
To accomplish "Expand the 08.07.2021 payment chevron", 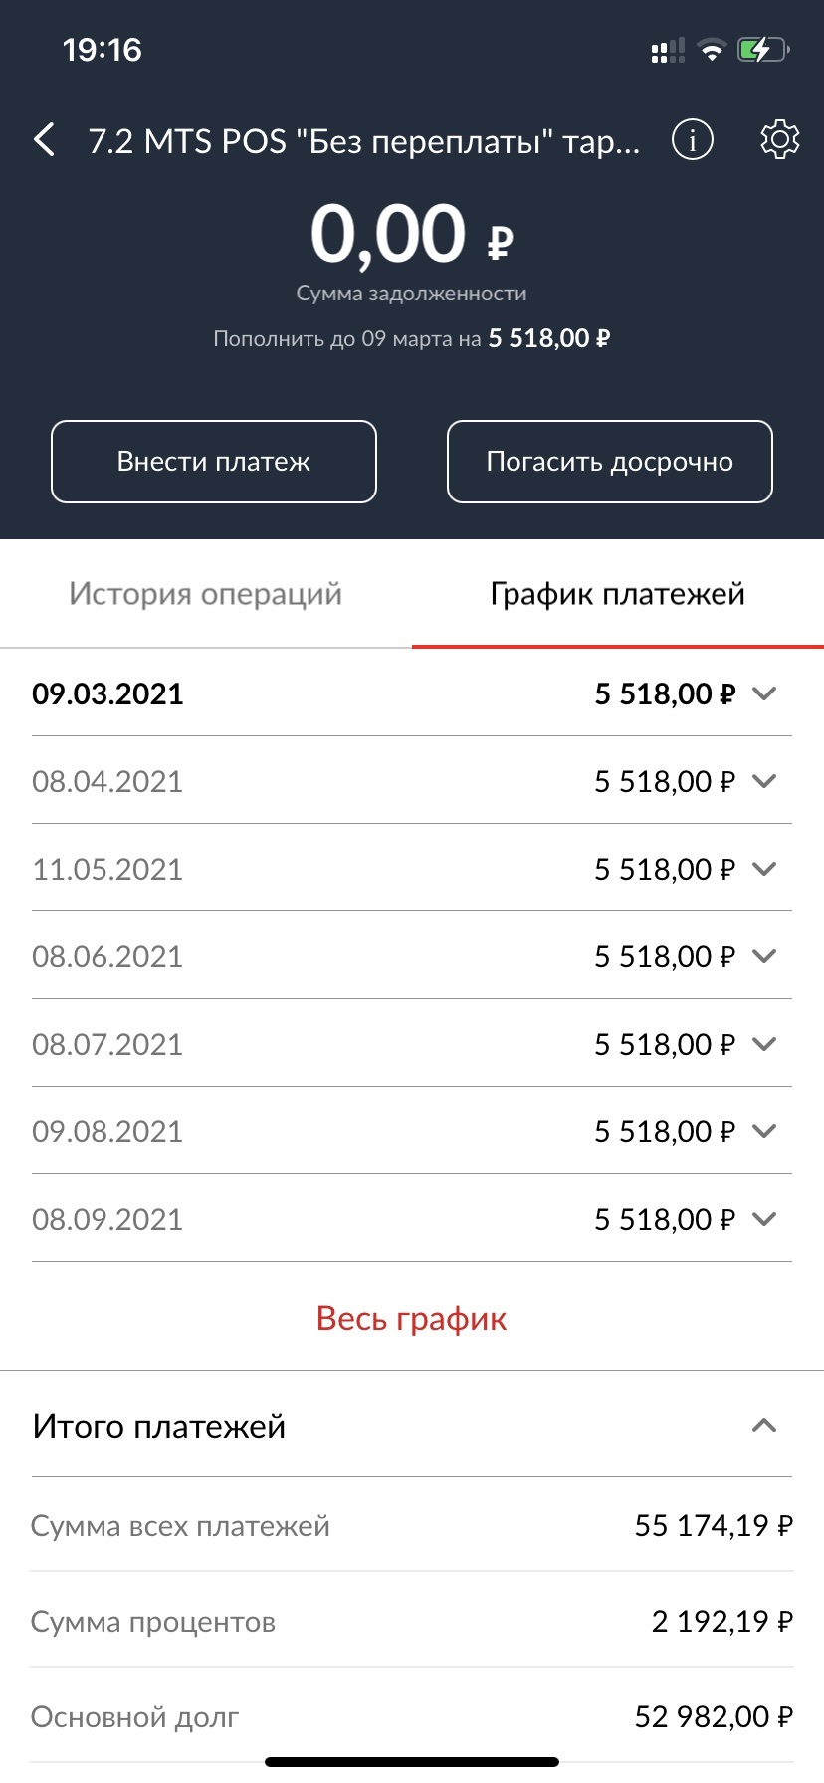I will tap(764, 1044).
